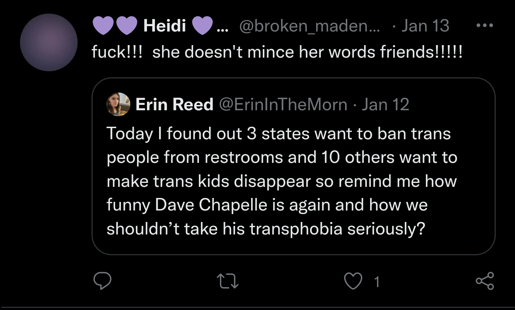The image size is (515, 310).
Task: Click the Heidi display name
Action: (x=165, y=26)
